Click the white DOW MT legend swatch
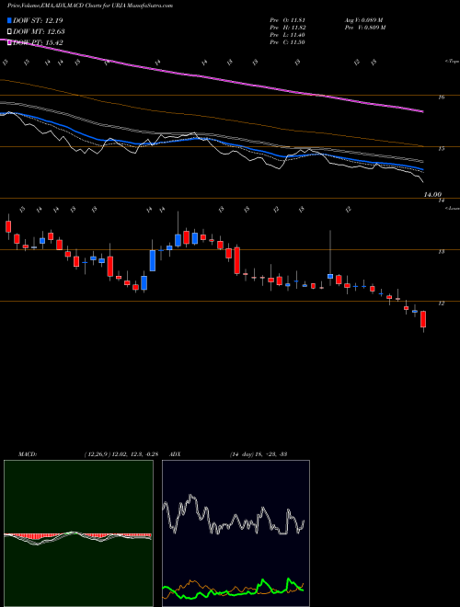460x607 pixels. 9,32
